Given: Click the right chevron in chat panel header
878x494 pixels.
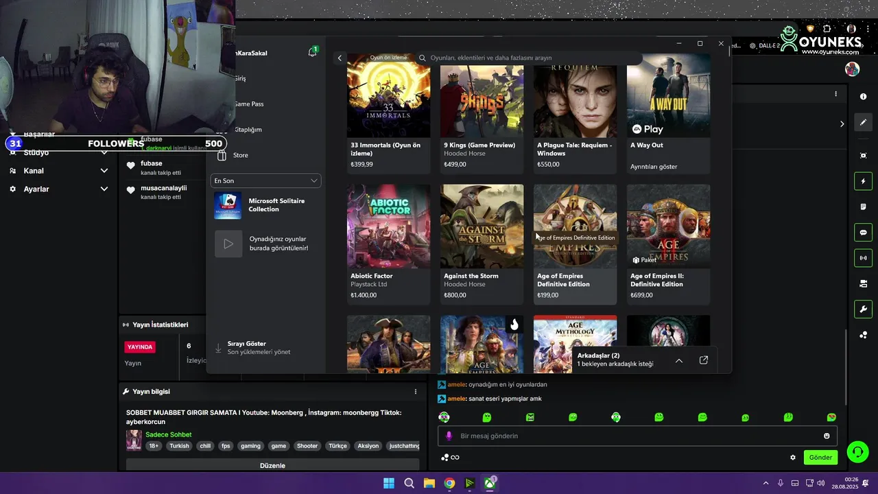Looking at the screenshot, I should click(842, 124).
